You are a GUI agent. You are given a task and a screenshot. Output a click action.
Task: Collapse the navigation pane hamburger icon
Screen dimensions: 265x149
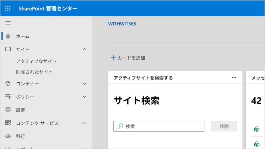(x=8, y=23)
